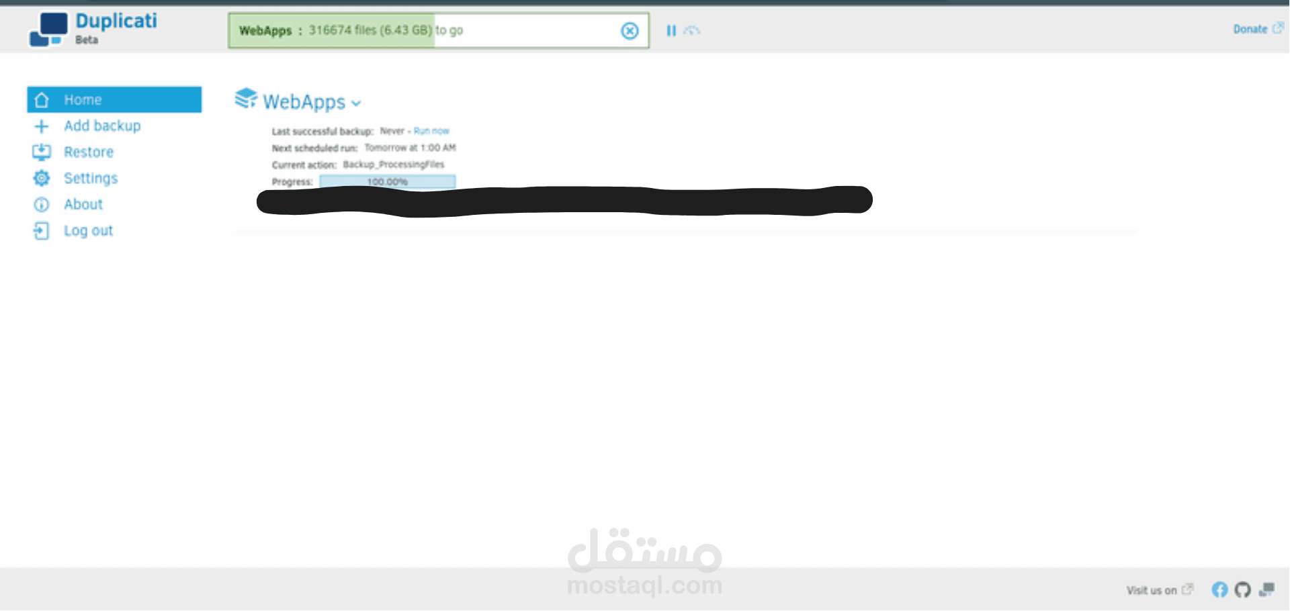Click the external-link icon beside Donate
This screenshot has width=1290, height=611.
coord(1278,28)
